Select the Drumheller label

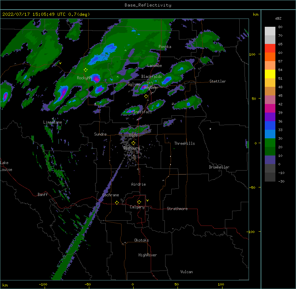[219, 167]
